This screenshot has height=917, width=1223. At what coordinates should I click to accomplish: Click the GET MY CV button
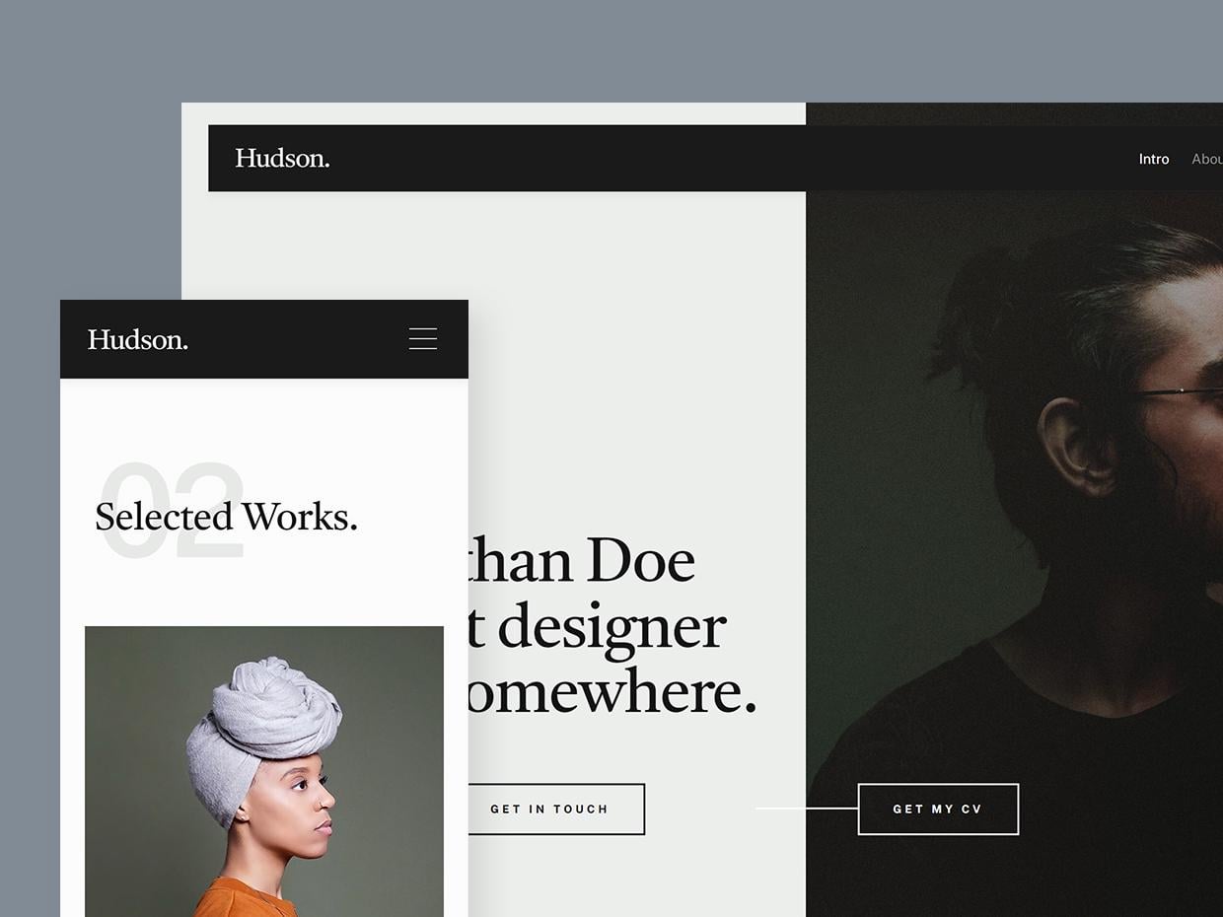tap(938, 809)
